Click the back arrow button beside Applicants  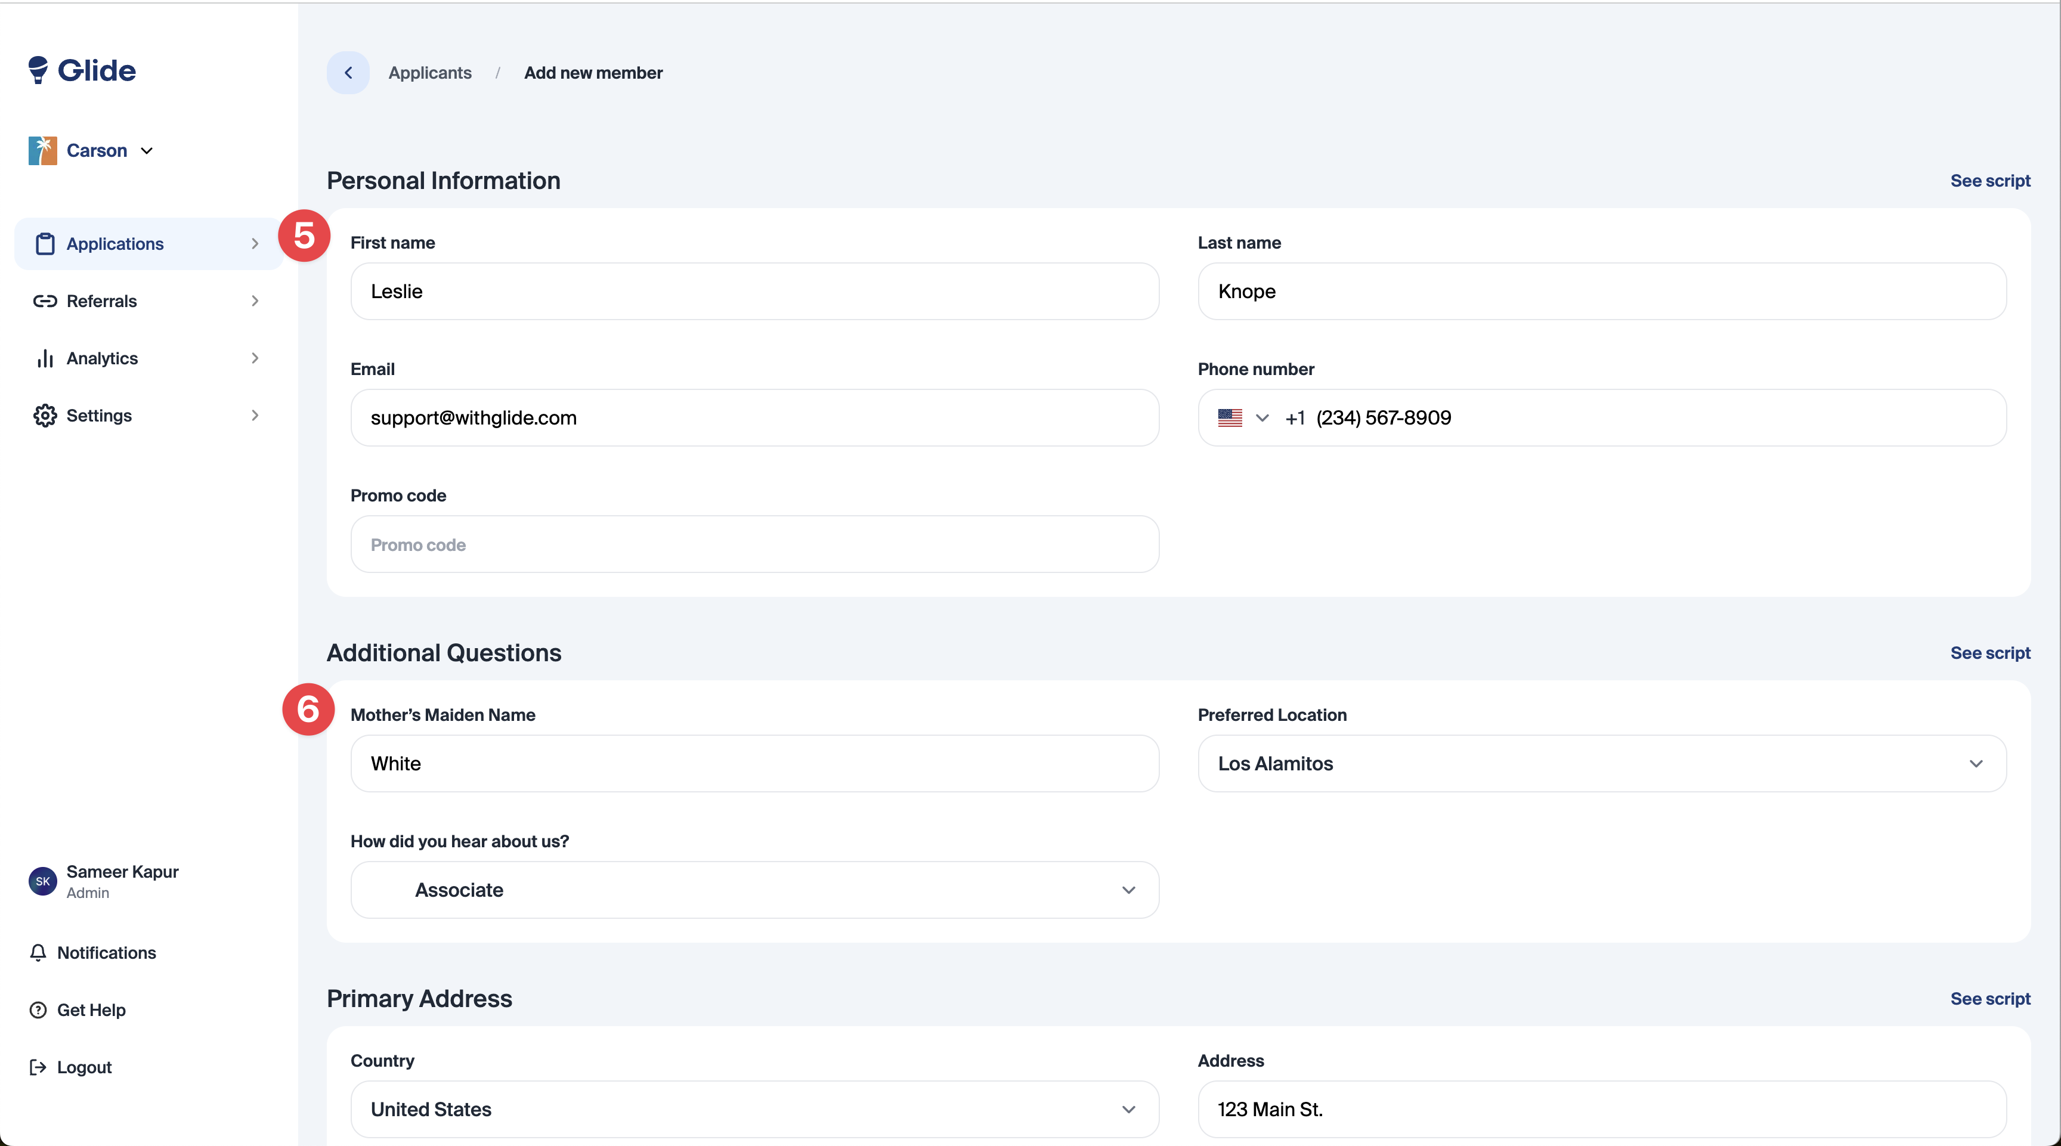pos(348,73)
